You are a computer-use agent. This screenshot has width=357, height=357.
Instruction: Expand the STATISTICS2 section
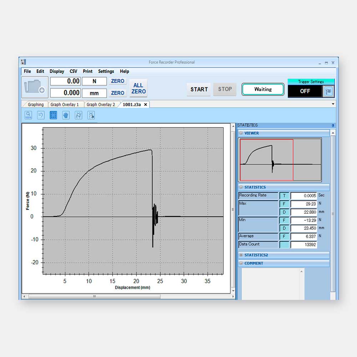coord(241,255)
